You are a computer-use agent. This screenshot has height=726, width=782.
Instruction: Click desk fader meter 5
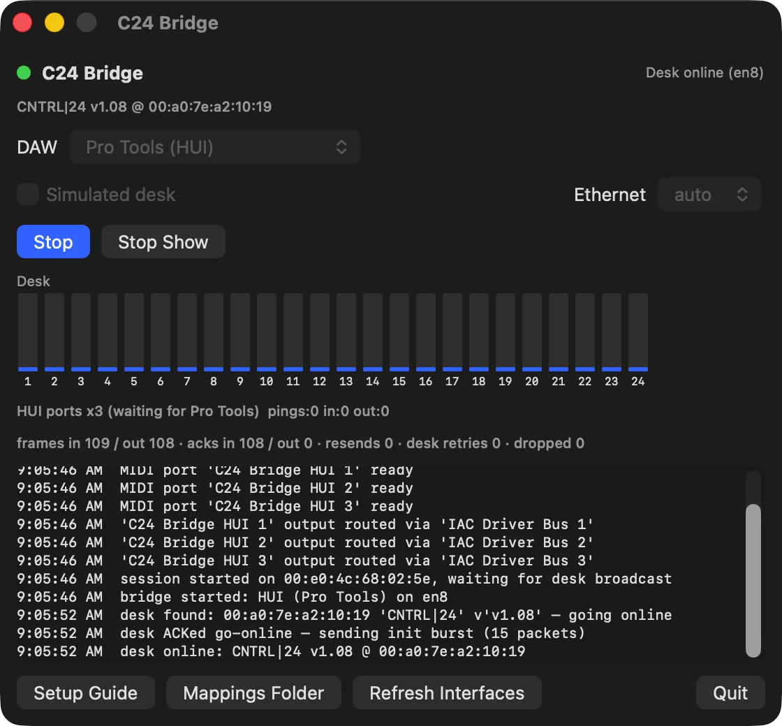(134, 332)
